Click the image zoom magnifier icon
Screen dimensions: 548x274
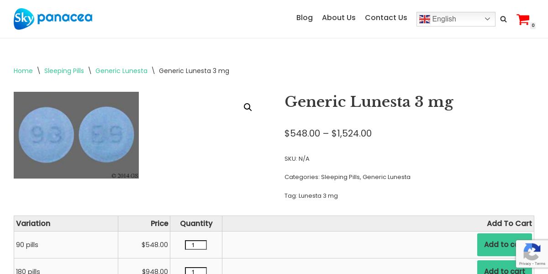point(248,107)
